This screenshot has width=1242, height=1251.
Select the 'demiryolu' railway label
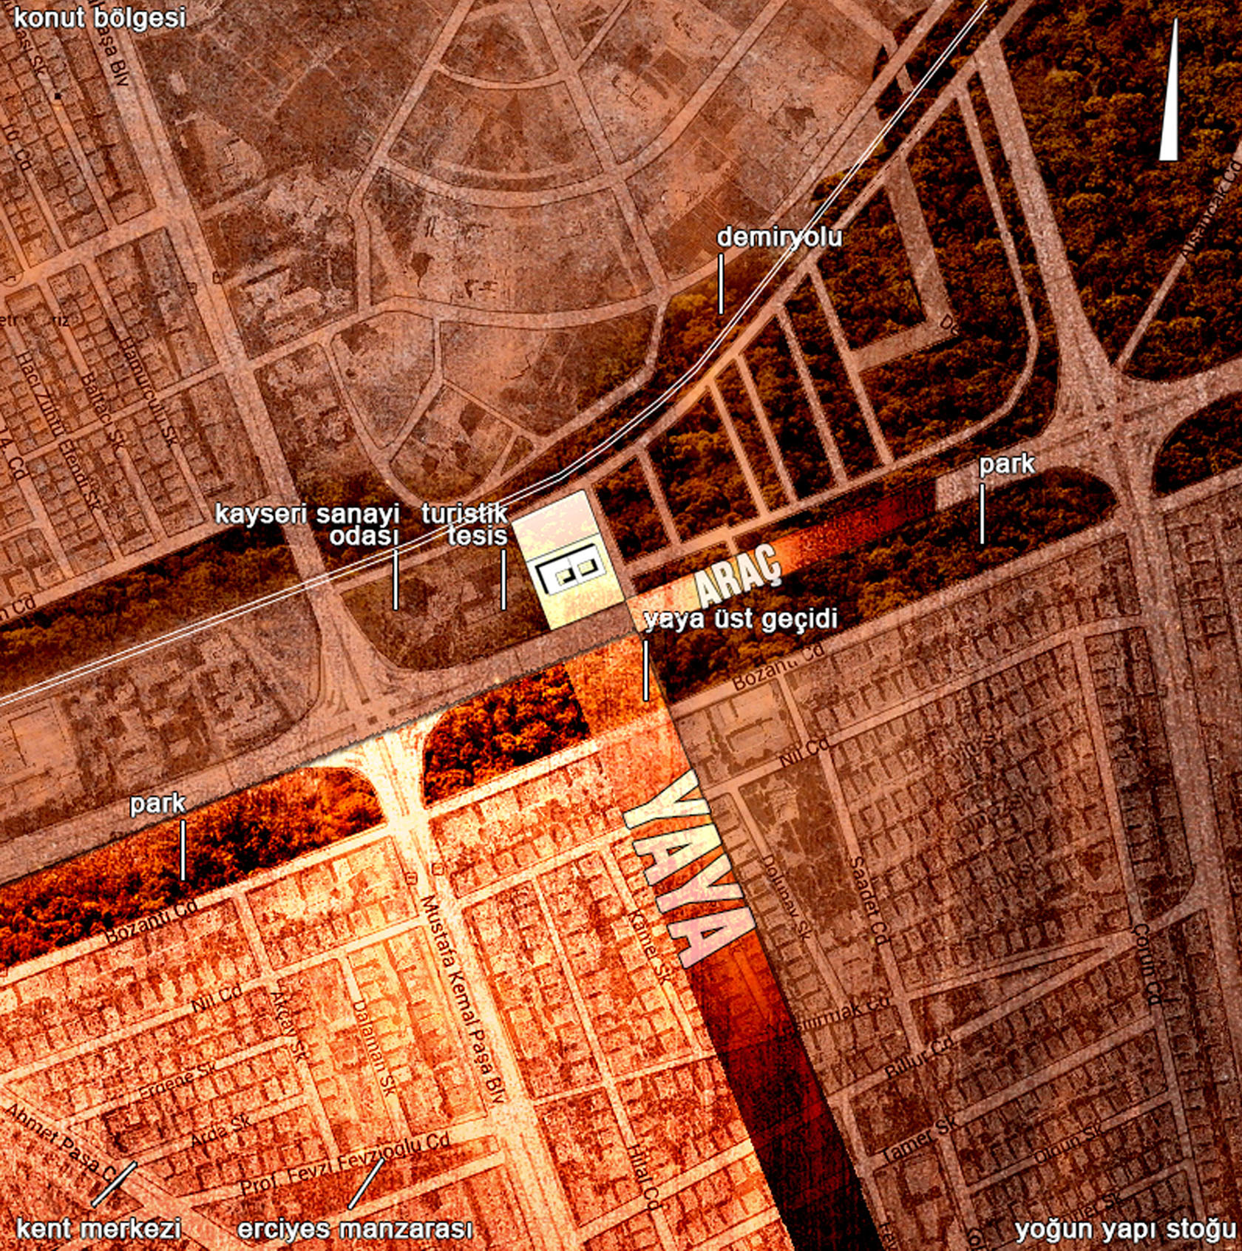[x=779, y=237]
